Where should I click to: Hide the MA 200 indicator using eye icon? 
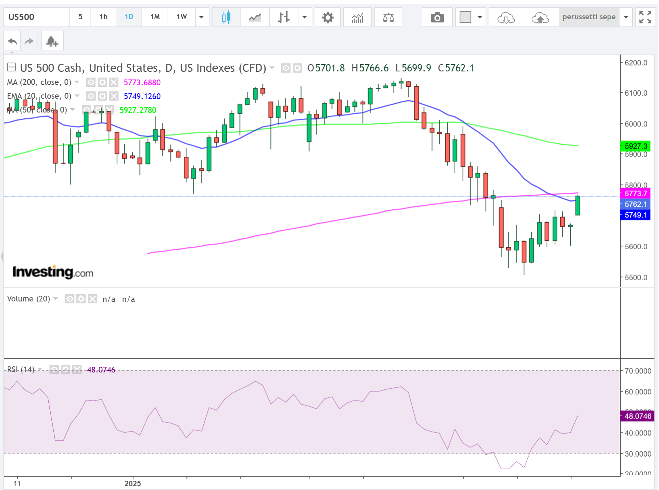[91, 82]
